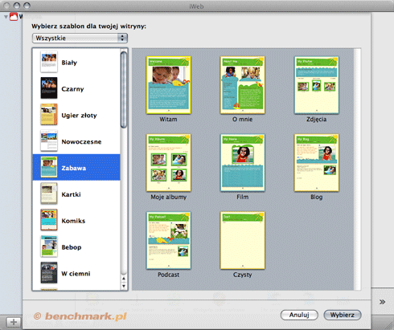Screen dimensions: 394x330
Task: Pick the Ugier złoty theme icon
Action: coord(49,115)
